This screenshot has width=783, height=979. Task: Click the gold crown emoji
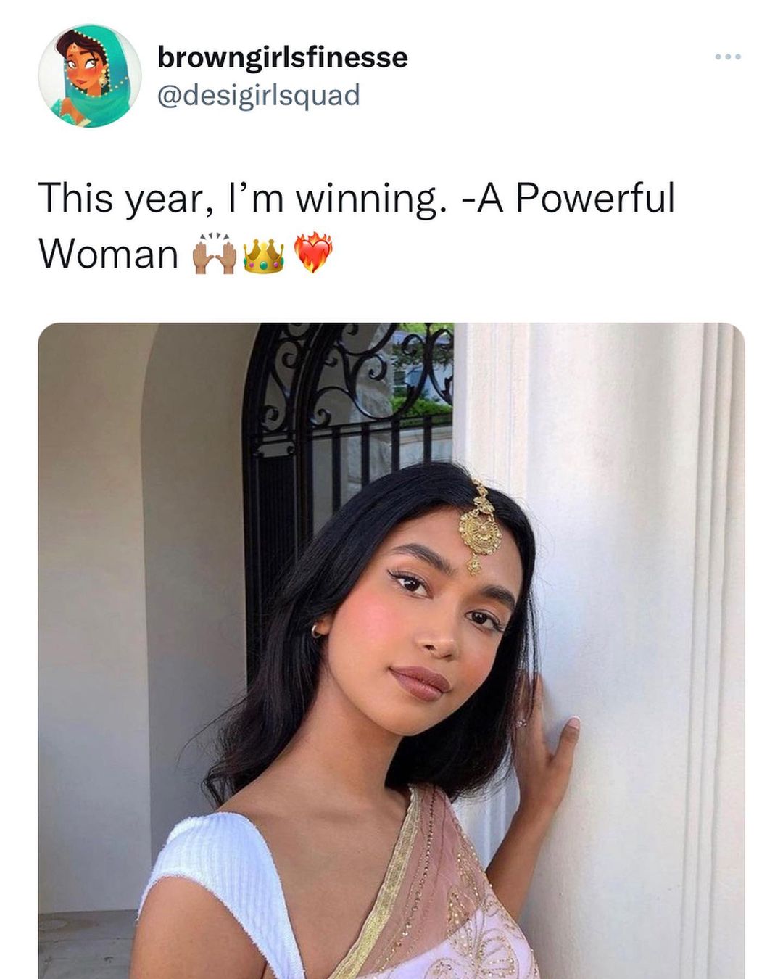pos(263,255)
